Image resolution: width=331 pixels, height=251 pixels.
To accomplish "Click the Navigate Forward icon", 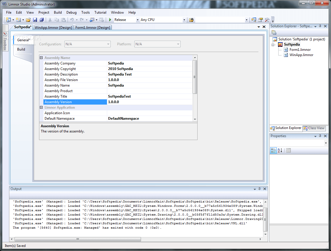I will click(101, 20).
